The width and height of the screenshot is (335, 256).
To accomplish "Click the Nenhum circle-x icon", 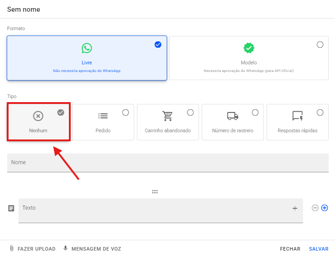I will (x=38, y=116).
